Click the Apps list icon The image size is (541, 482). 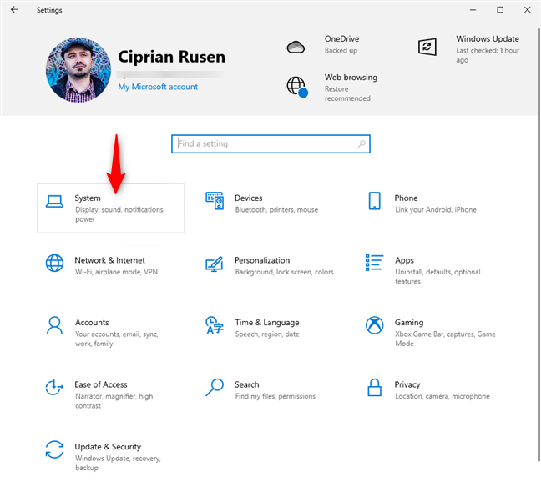(375, 264)
